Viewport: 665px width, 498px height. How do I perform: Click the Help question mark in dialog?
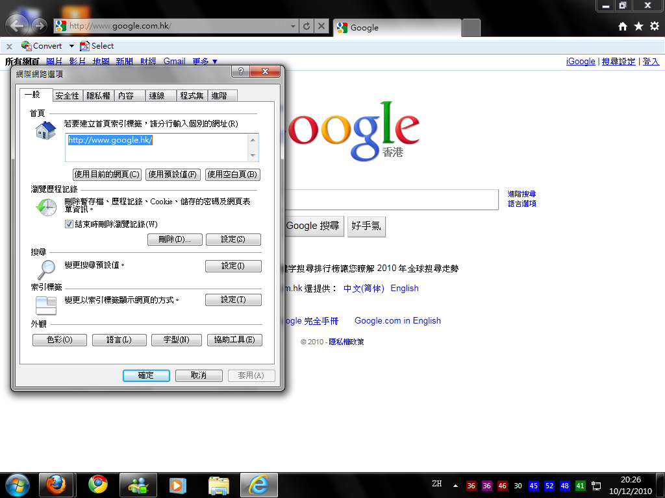point(241,71)
